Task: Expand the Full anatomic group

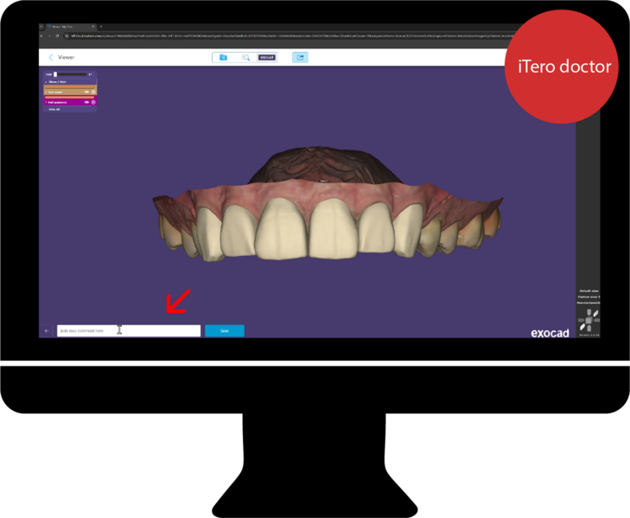Action: (46, 102)
